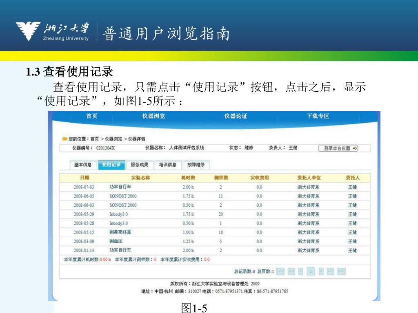The image size is (418, 313).
Task: Click SONOST 2000 in the 2008-06-05 row
Action: coord(123,196)
